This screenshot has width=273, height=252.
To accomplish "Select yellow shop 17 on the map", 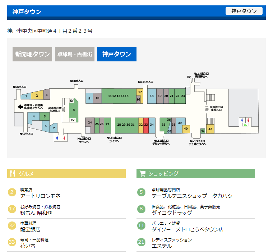I will pyautogui.click(x=140, y=92).
